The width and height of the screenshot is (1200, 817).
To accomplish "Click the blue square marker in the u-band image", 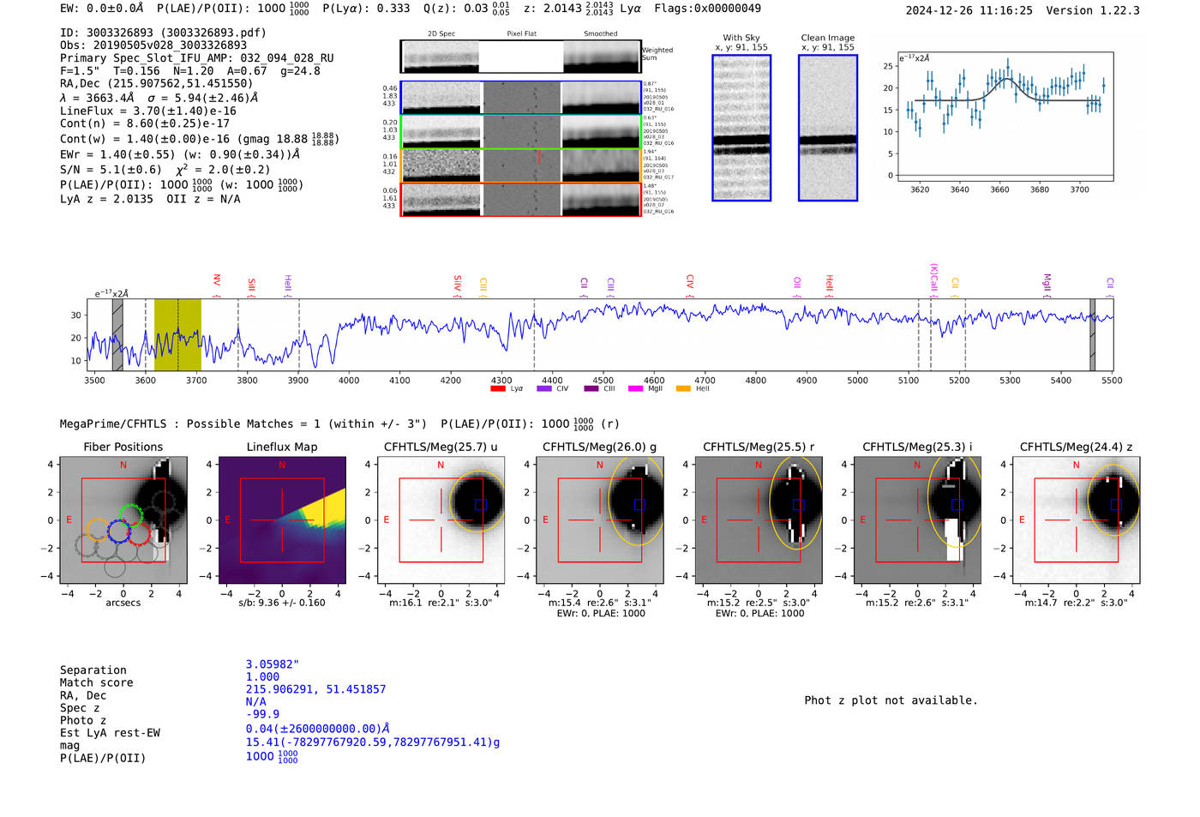I will (481, 505).
